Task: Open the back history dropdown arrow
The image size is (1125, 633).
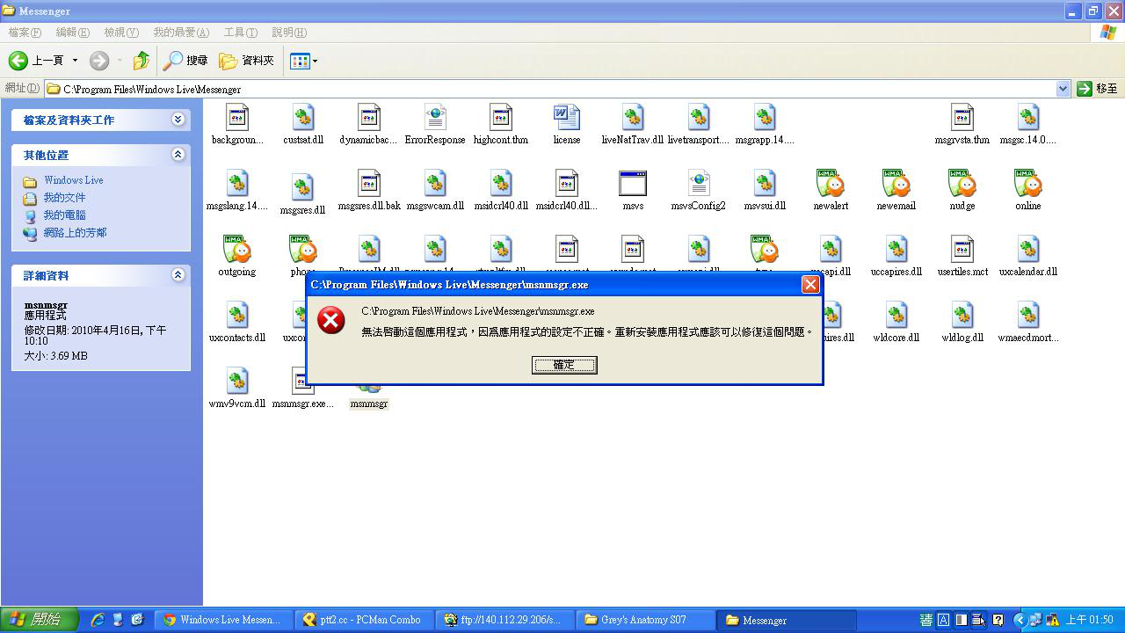Action: 75,61
